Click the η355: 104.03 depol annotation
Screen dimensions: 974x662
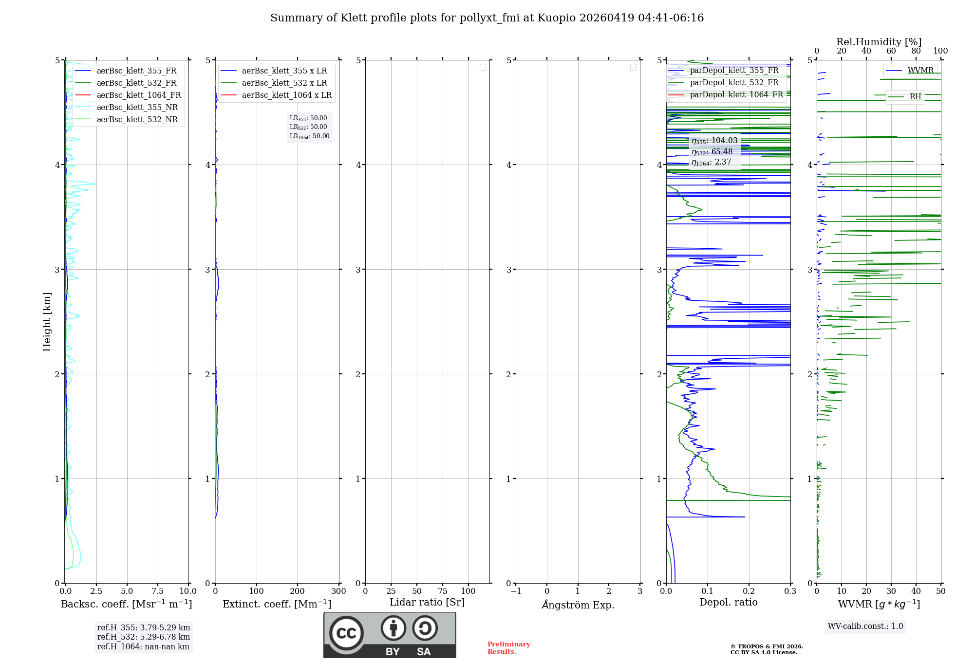[714, 141]
